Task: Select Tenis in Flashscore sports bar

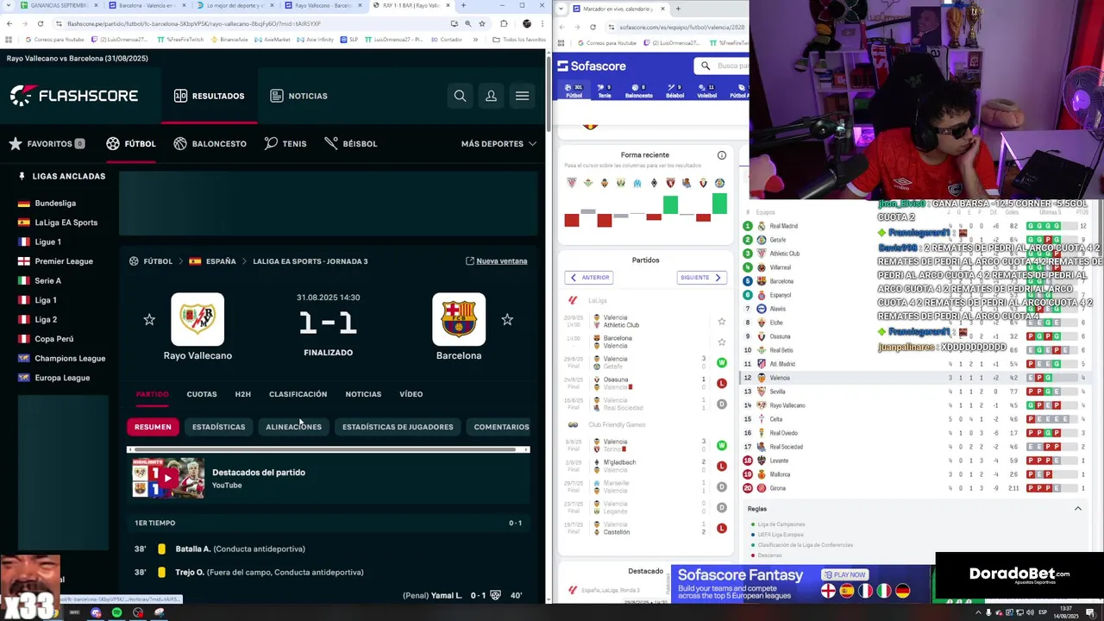Action: point(285,143)
